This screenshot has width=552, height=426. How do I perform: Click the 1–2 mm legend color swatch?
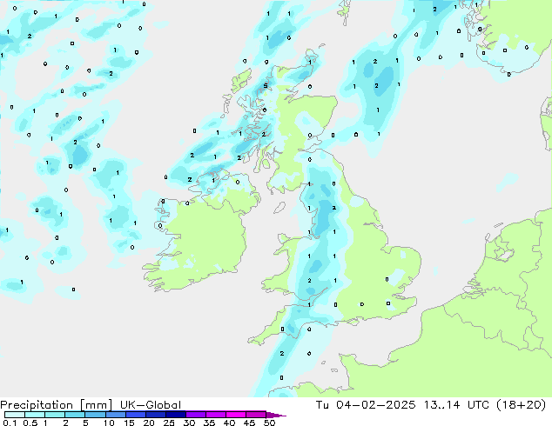55,415
